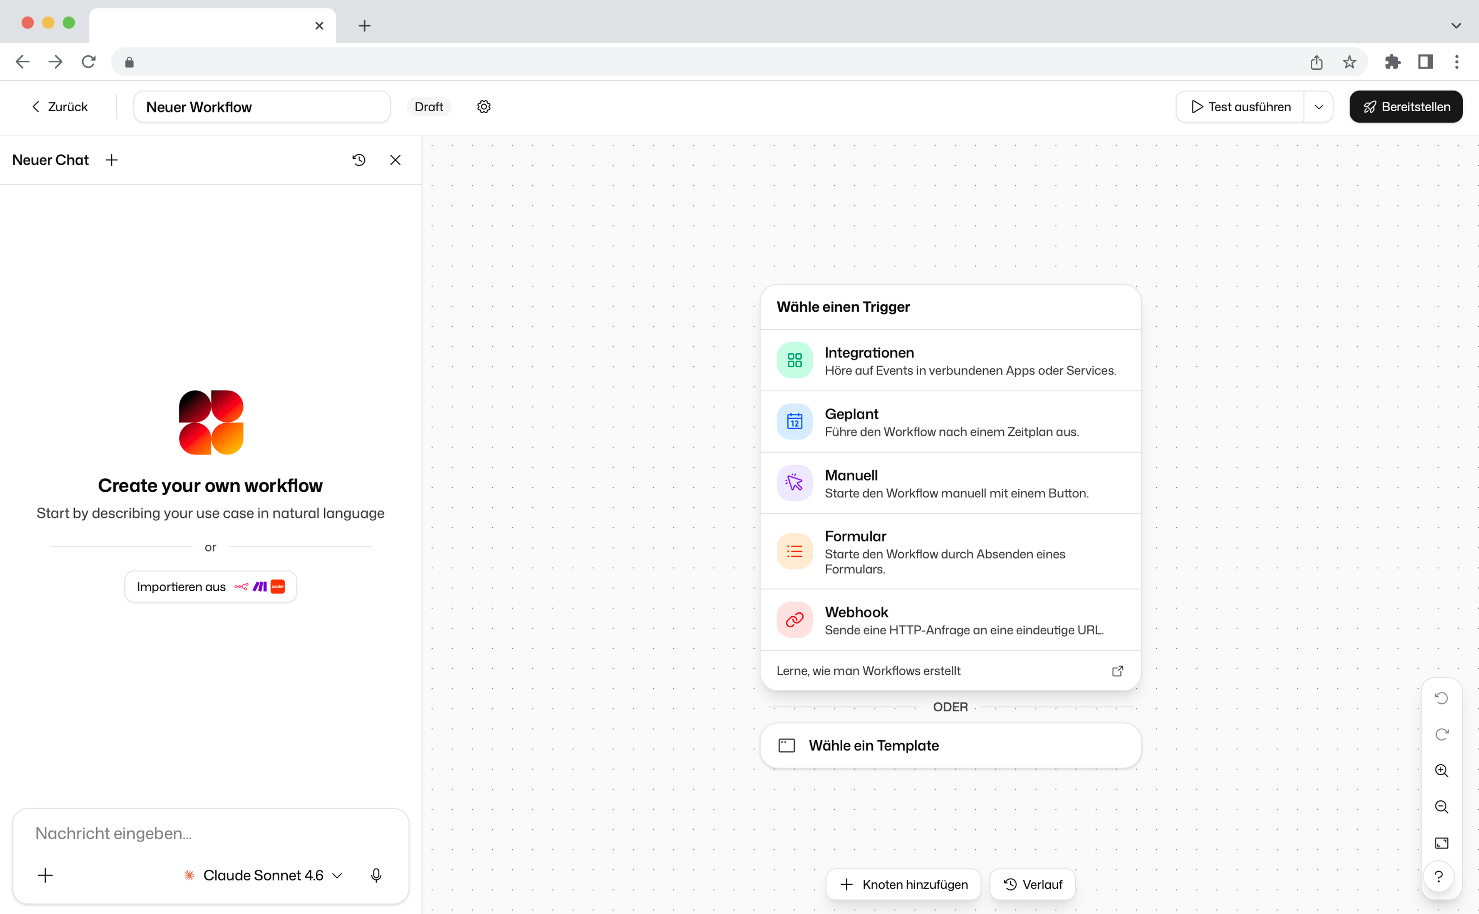The image size is (1479, 914).
Task: Open workflow settings via the gear icon
Action: 483,106
